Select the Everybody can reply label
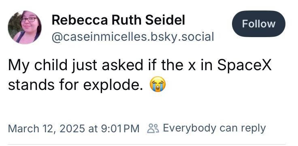 click(214, 128)
